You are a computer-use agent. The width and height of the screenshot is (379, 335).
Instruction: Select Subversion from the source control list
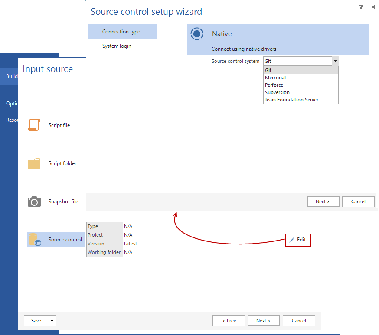pos(278,92)
